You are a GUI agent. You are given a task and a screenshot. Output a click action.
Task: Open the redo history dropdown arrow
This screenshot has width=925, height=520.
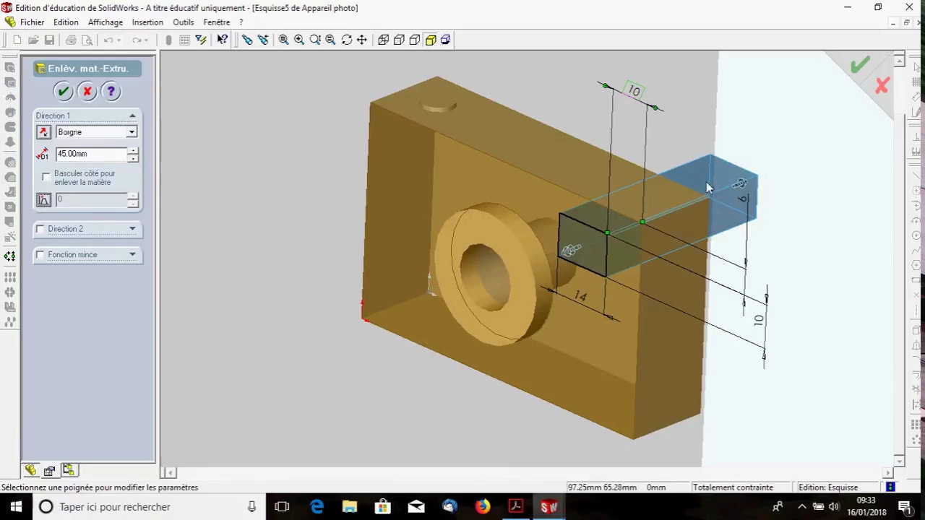tap(147, 40)
